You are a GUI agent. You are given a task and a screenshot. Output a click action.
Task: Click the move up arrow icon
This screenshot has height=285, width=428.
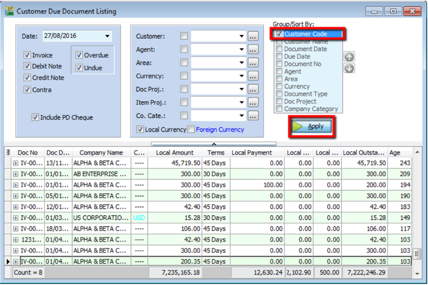pyautogui.click(x=349, y=57)
